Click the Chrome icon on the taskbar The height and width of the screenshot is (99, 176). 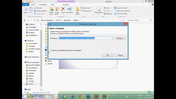click(x=80, y=96)
